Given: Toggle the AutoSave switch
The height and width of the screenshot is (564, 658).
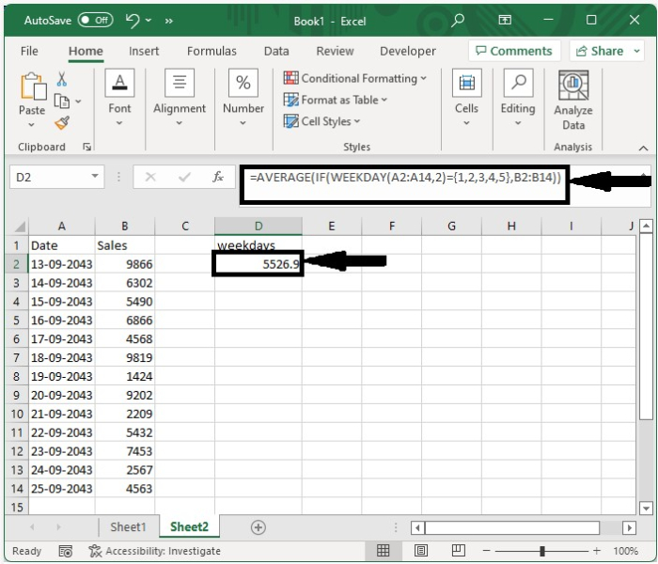Looking at the screenshot, I should [x=95, y=20].
